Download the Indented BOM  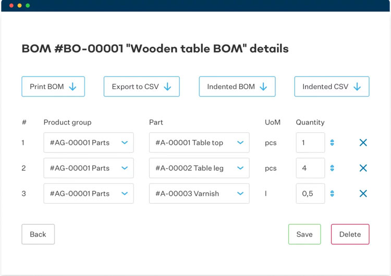[237, 87]
